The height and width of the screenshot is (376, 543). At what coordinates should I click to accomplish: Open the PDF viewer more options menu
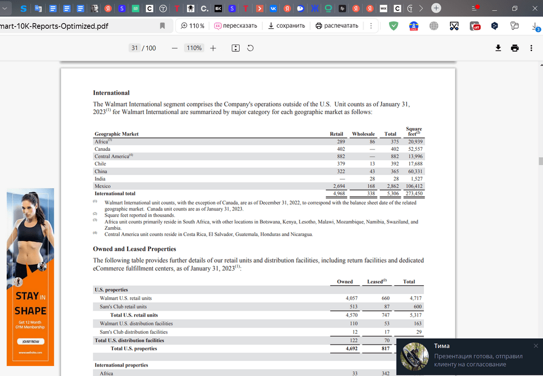pos(531,48)
